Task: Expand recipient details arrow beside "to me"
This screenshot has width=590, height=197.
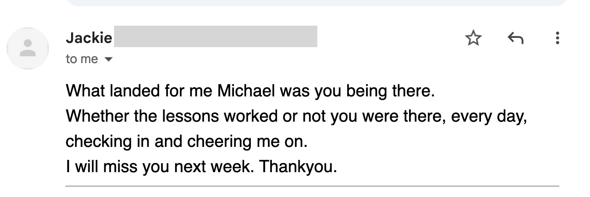Action: [108, 60]
